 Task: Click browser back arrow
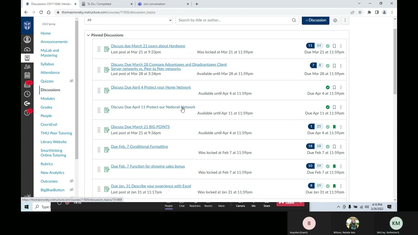click(x=26, y=12)
